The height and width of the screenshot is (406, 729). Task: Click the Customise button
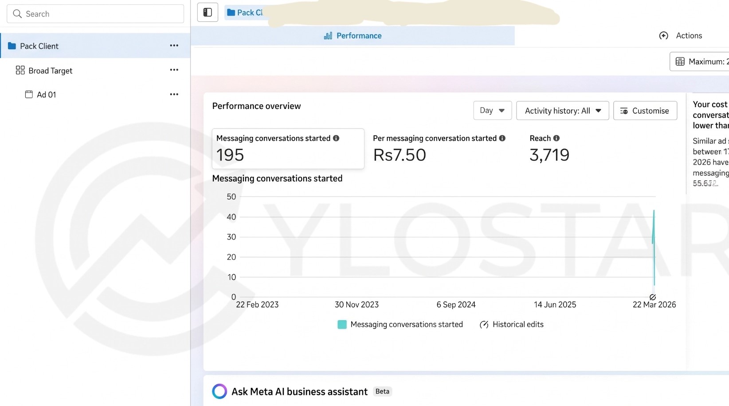pyautogui.click(x=645, y=110)
